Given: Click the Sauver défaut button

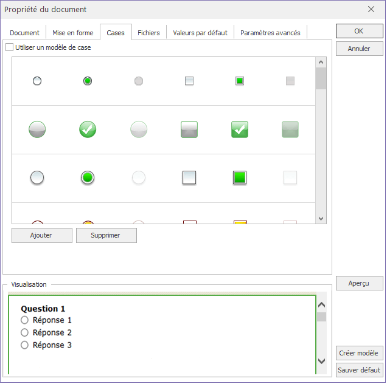Looking at the screenshot, I should (360, 370).
